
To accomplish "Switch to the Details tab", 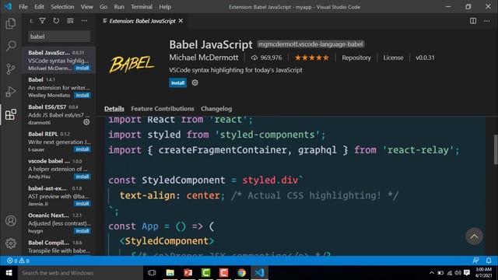I will (114, 109).
